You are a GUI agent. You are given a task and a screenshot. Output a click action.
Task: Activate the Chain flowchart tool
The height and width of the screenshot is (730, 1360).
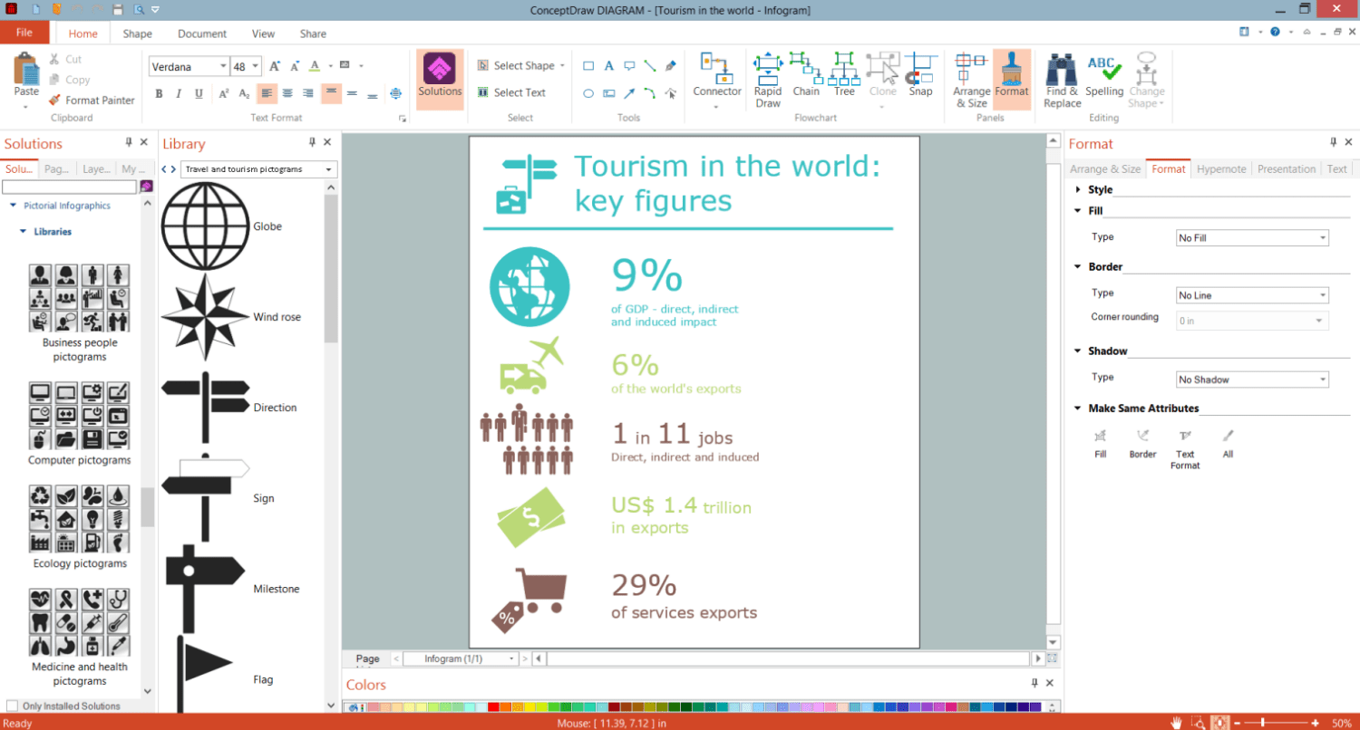pyautogui.click(x=805, y=74)
